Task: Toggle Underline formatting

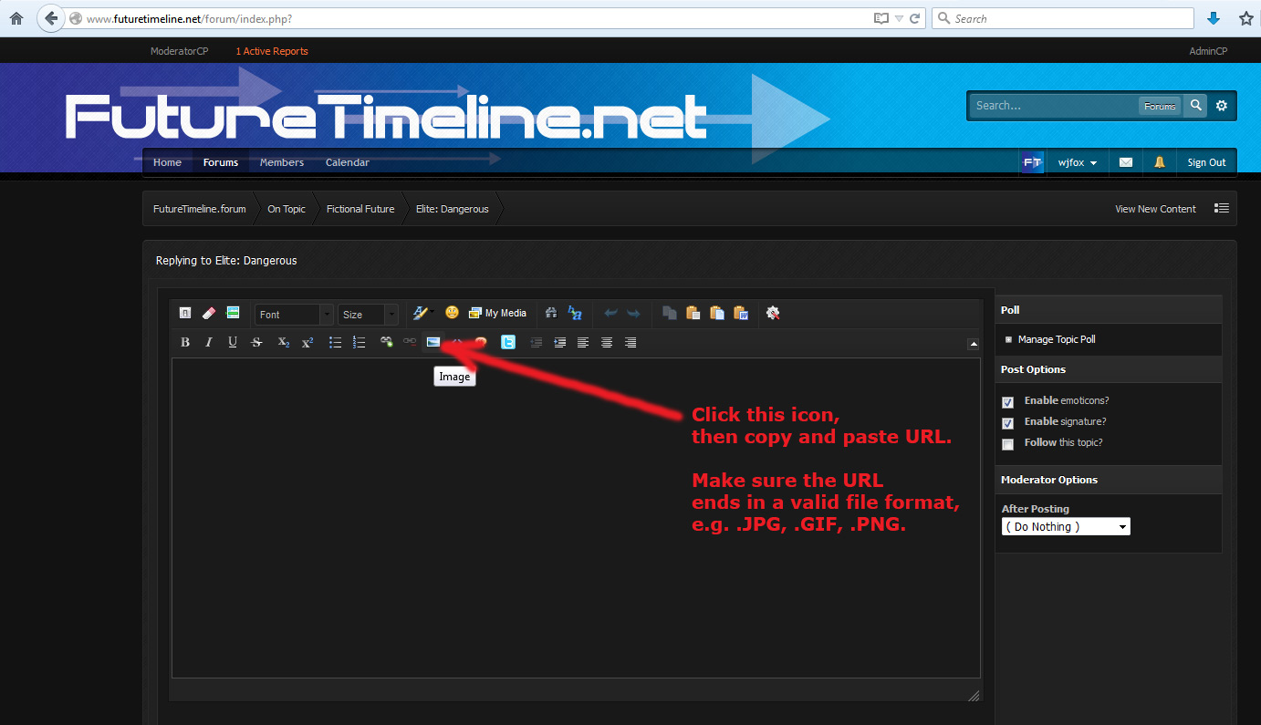Action: pos(233,342)
